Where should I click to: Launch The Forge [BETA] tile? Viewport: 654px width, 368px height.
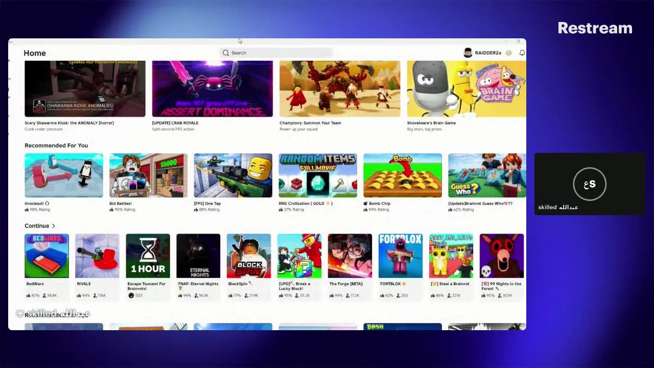coord(350,256)
